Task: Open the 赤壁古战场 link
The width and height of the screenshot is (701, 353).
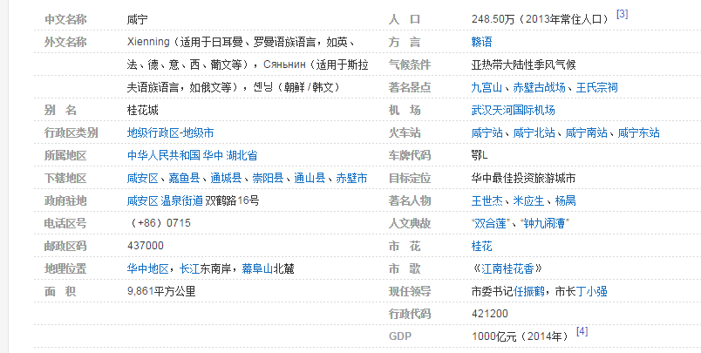Action: [x=537, y=87]
